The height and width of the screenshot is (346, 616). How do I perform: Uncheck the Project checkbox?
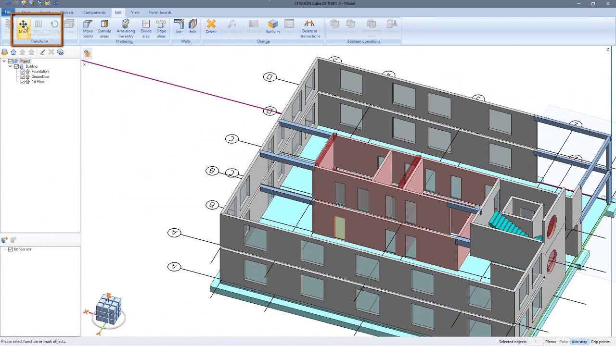(11, 61)
